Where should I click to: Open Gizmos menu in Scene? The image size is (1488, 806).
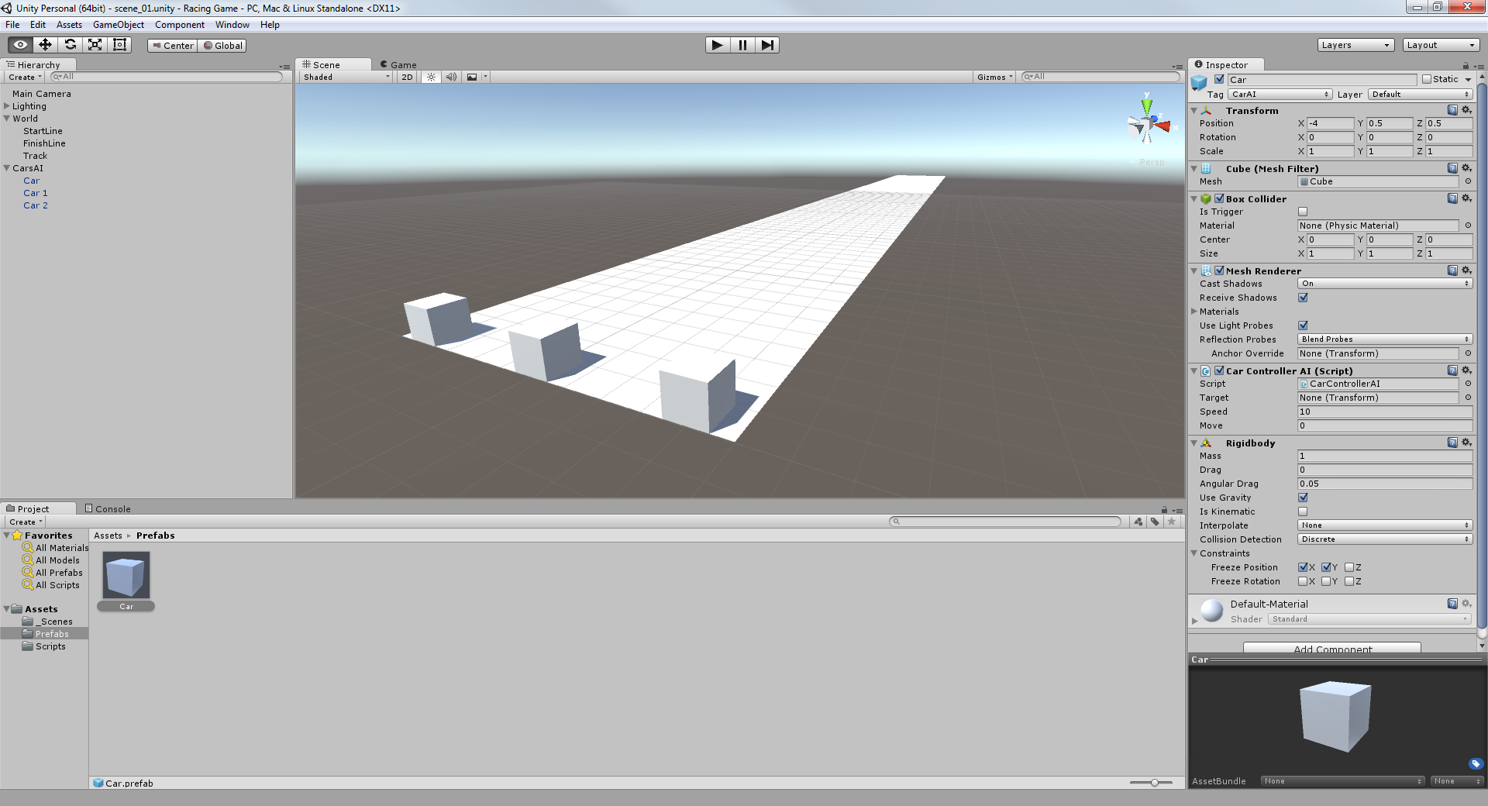[x=994, y=77]
